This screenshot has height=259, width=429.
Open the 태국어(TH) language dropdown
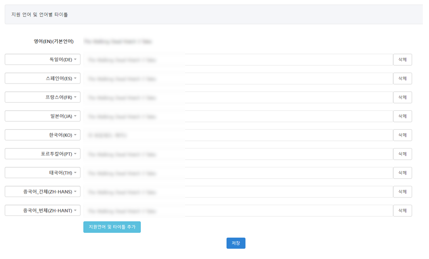point(43,173)
